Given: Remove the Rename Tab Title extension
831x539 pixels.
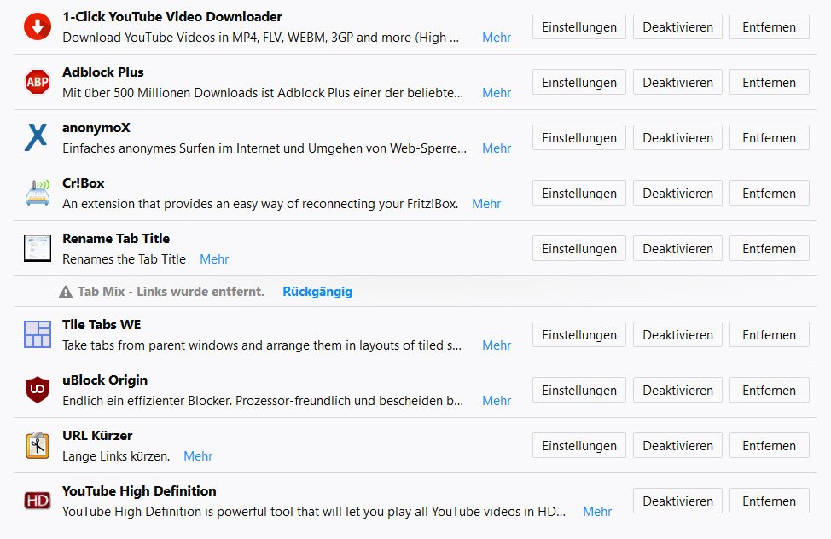Looking at the screenshot, I should click(769, 249).
